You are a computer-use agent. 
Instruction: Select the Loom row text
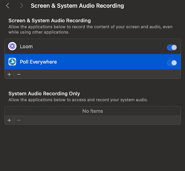[x=26, y=47]
